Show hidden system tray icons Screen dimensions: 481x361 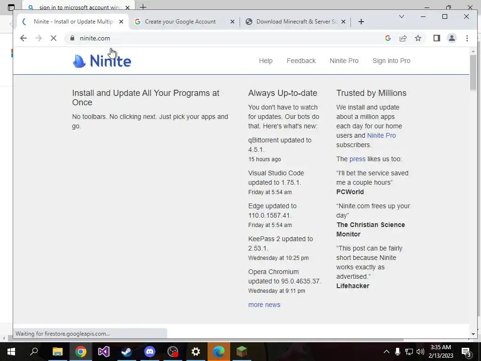pyautogui.click(x=387, y=352)
